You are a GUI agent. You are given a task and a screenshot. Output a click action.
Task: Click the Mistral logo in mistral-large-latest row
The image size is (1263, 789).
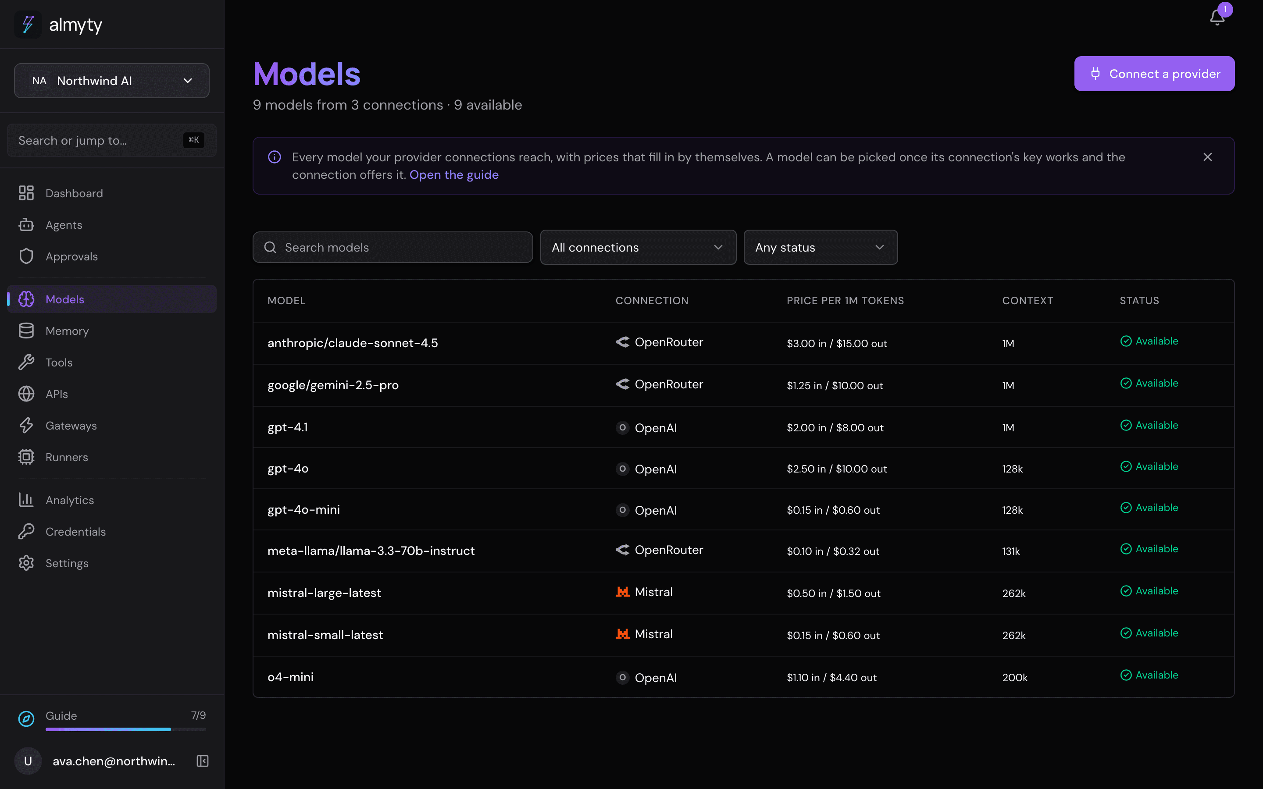pyautogui.click(x=623, y=592)
